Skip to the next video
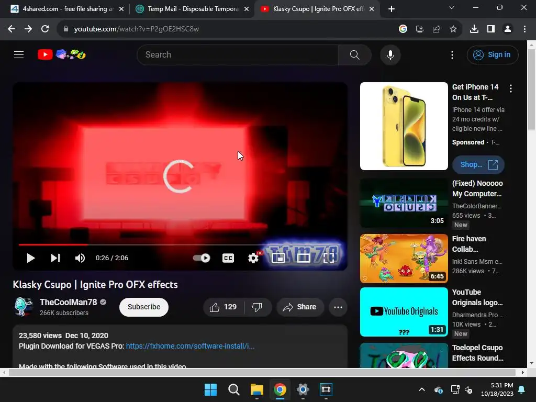Image resolution: width=536 pixels, height=402 pixels. tap(55, 258)
